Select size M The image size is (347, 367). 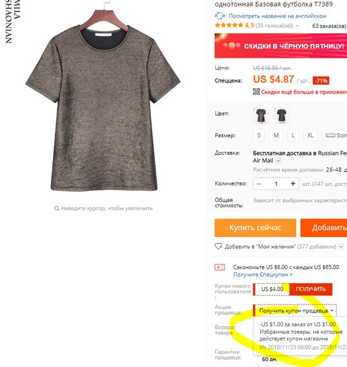(276, 135)
